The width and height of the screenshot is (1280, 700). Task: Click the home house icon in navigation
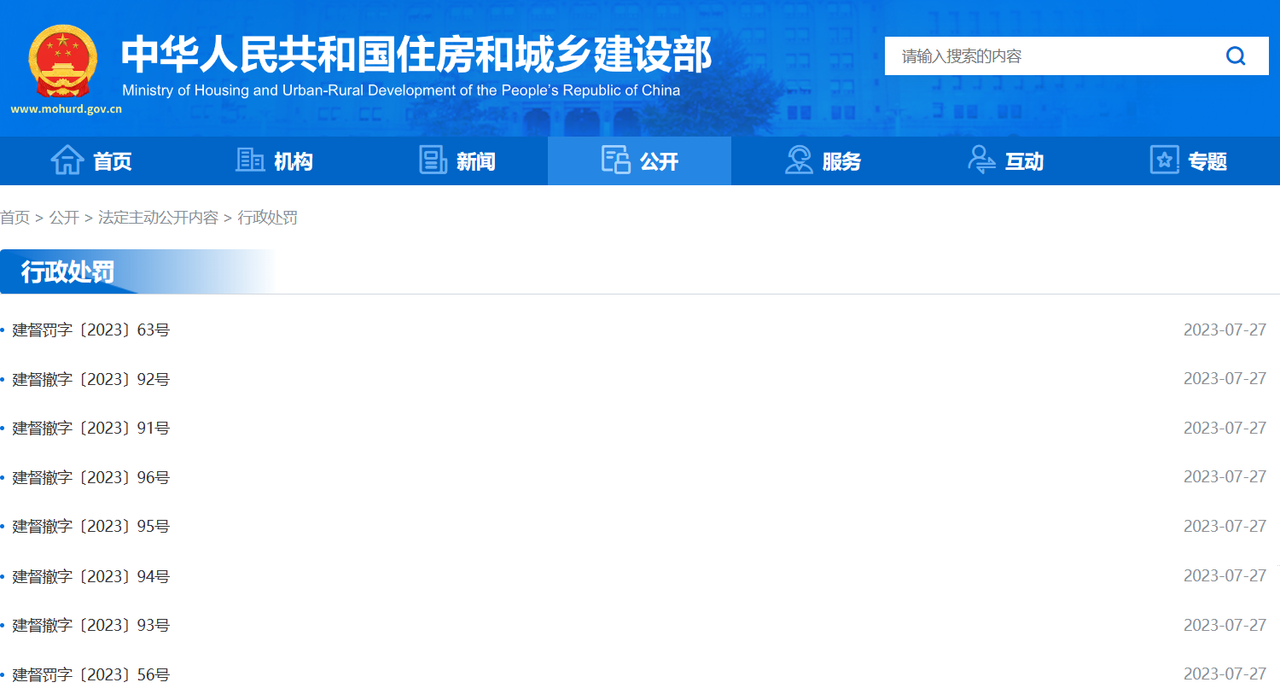click(67, 160)
